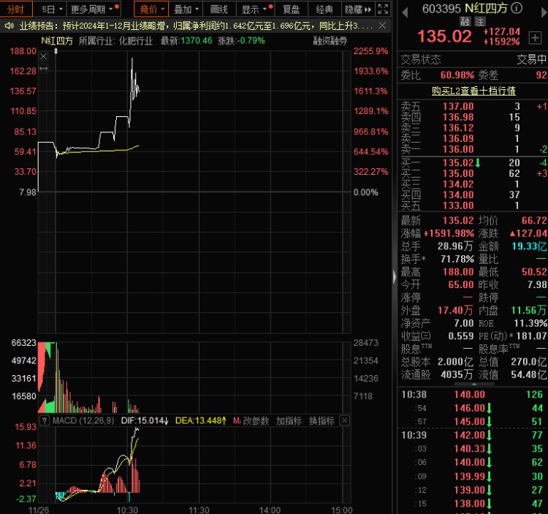Viewport: 548px width, 514px height.
Task: Expand the 更多周期 dropdown
Action: (x=94, y=9)
